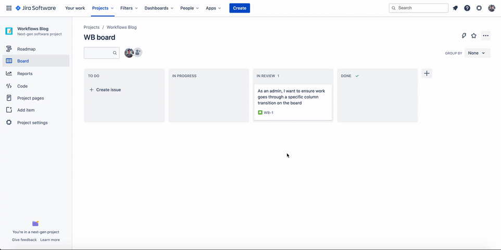Expand the Apps menu
This screenshot has height=250, width=501.
click(x=214, y=8)
